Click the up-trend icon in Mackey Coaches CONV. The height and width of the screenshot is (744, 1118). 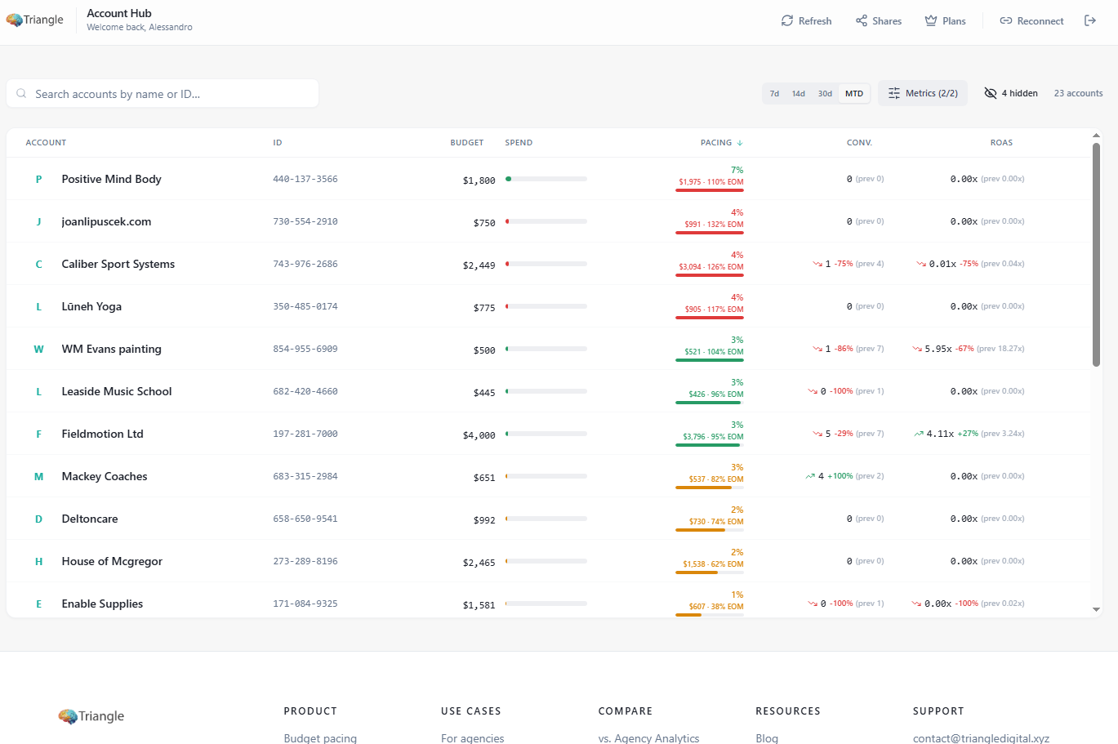(x=810, y=476)
